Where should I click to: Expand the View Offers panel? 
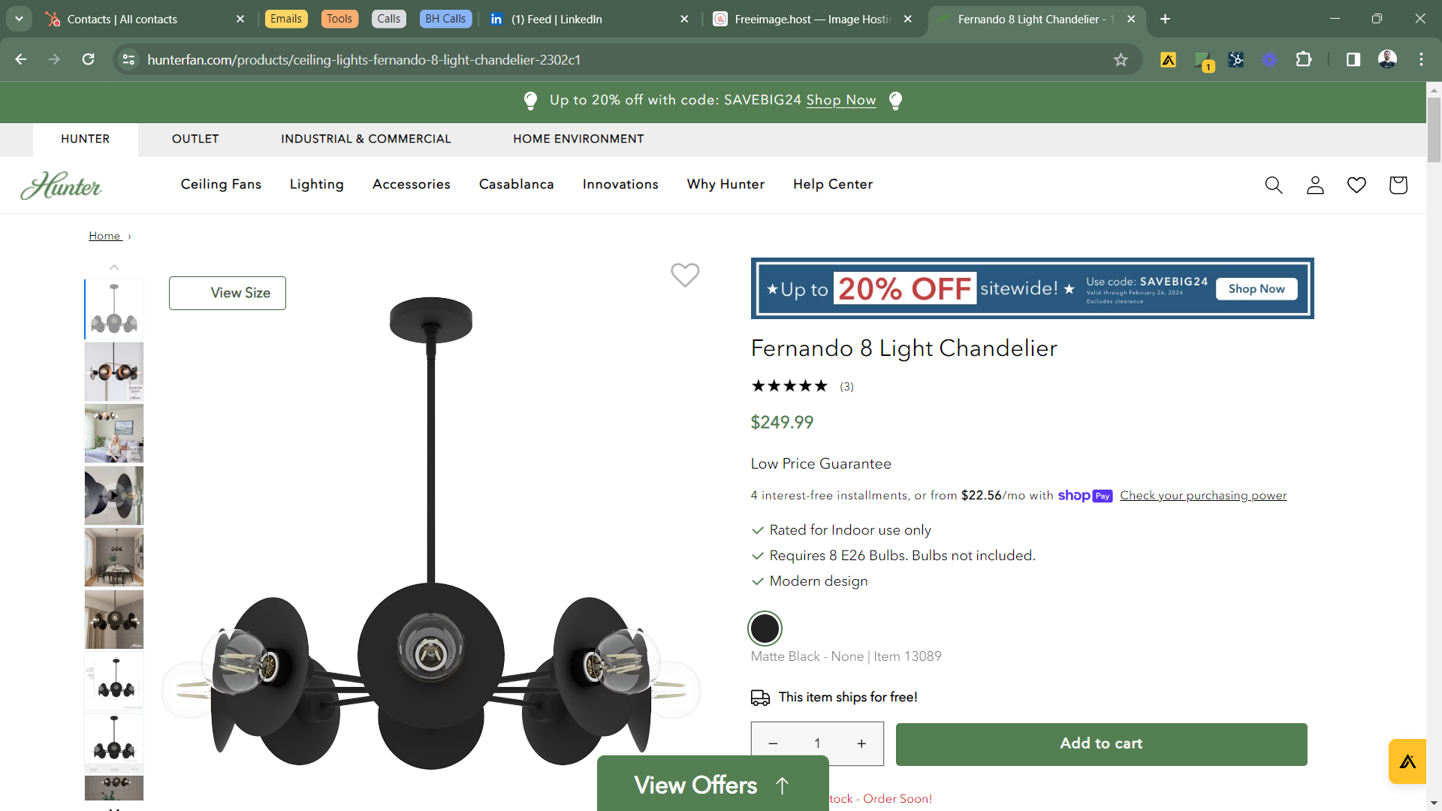click(x=713, y=784)
